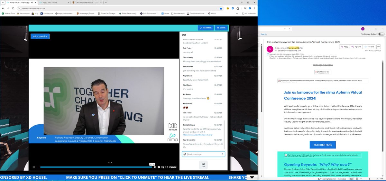
Task: Reload the page in Chrome
Action: 13,8
